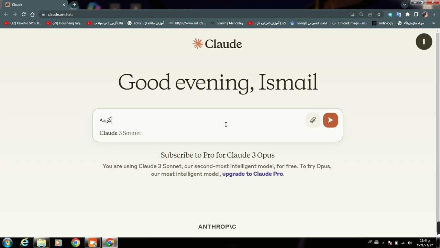Open the Houshang Tag bookmark

point(64,23)
